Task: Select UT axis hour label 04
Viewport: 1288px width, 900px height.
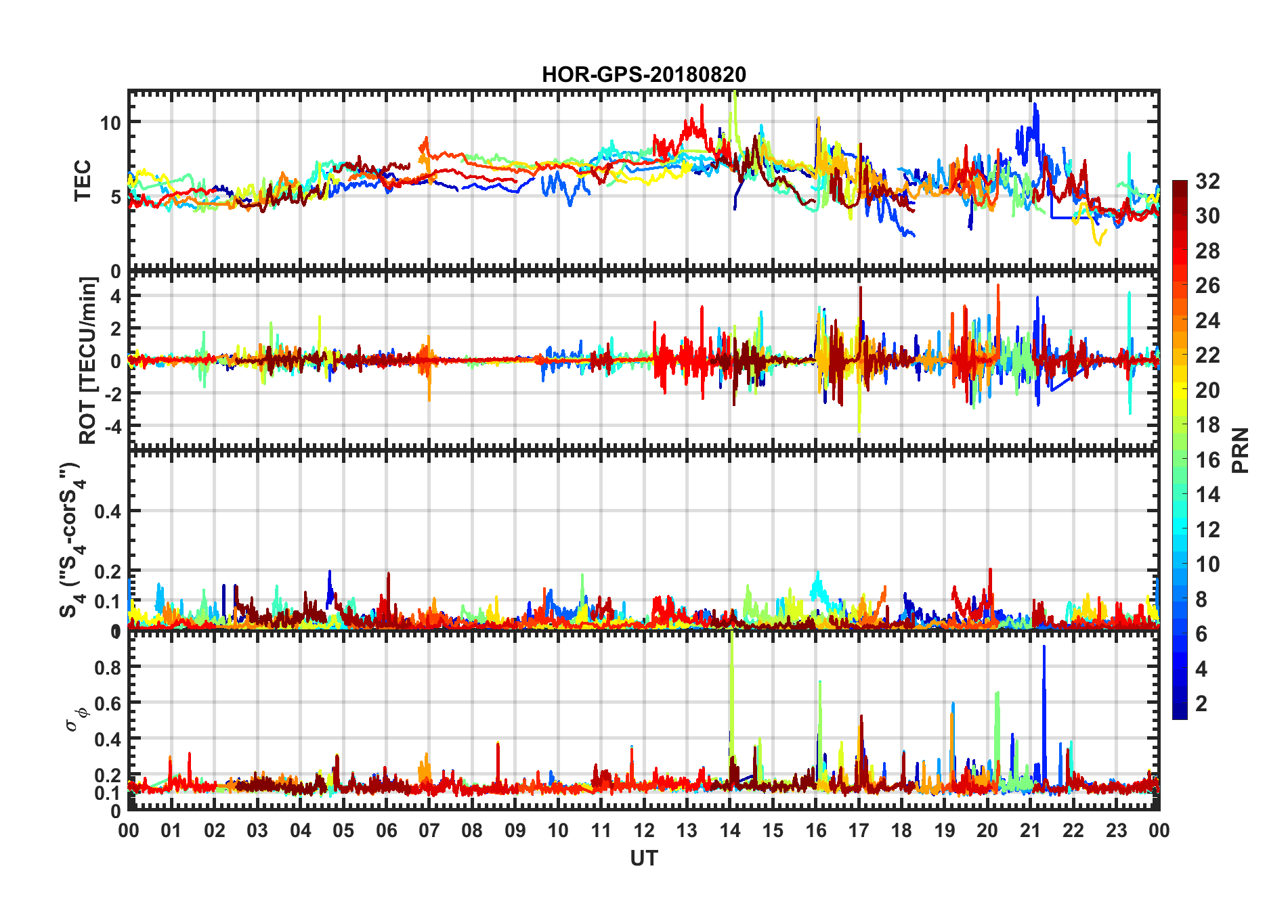Action: (301, 830)
